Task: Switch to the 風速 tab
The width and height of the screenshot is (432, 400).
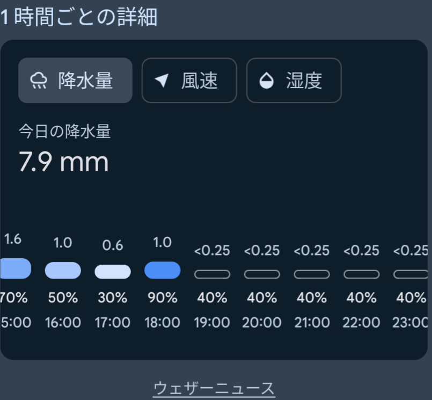Action: coord(189,81)
